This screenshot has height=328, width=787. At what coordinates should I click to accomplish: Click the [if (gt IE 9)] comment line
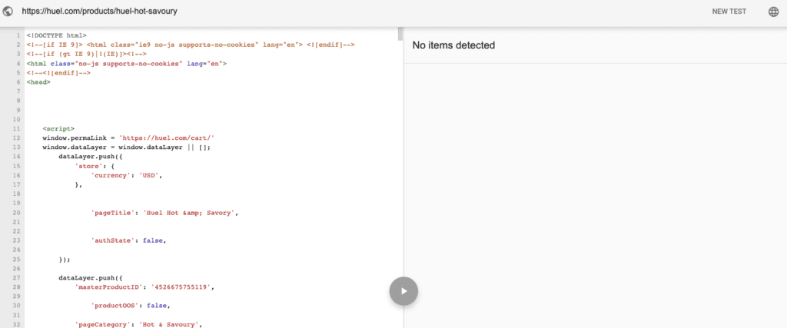[x=86, y=55]
